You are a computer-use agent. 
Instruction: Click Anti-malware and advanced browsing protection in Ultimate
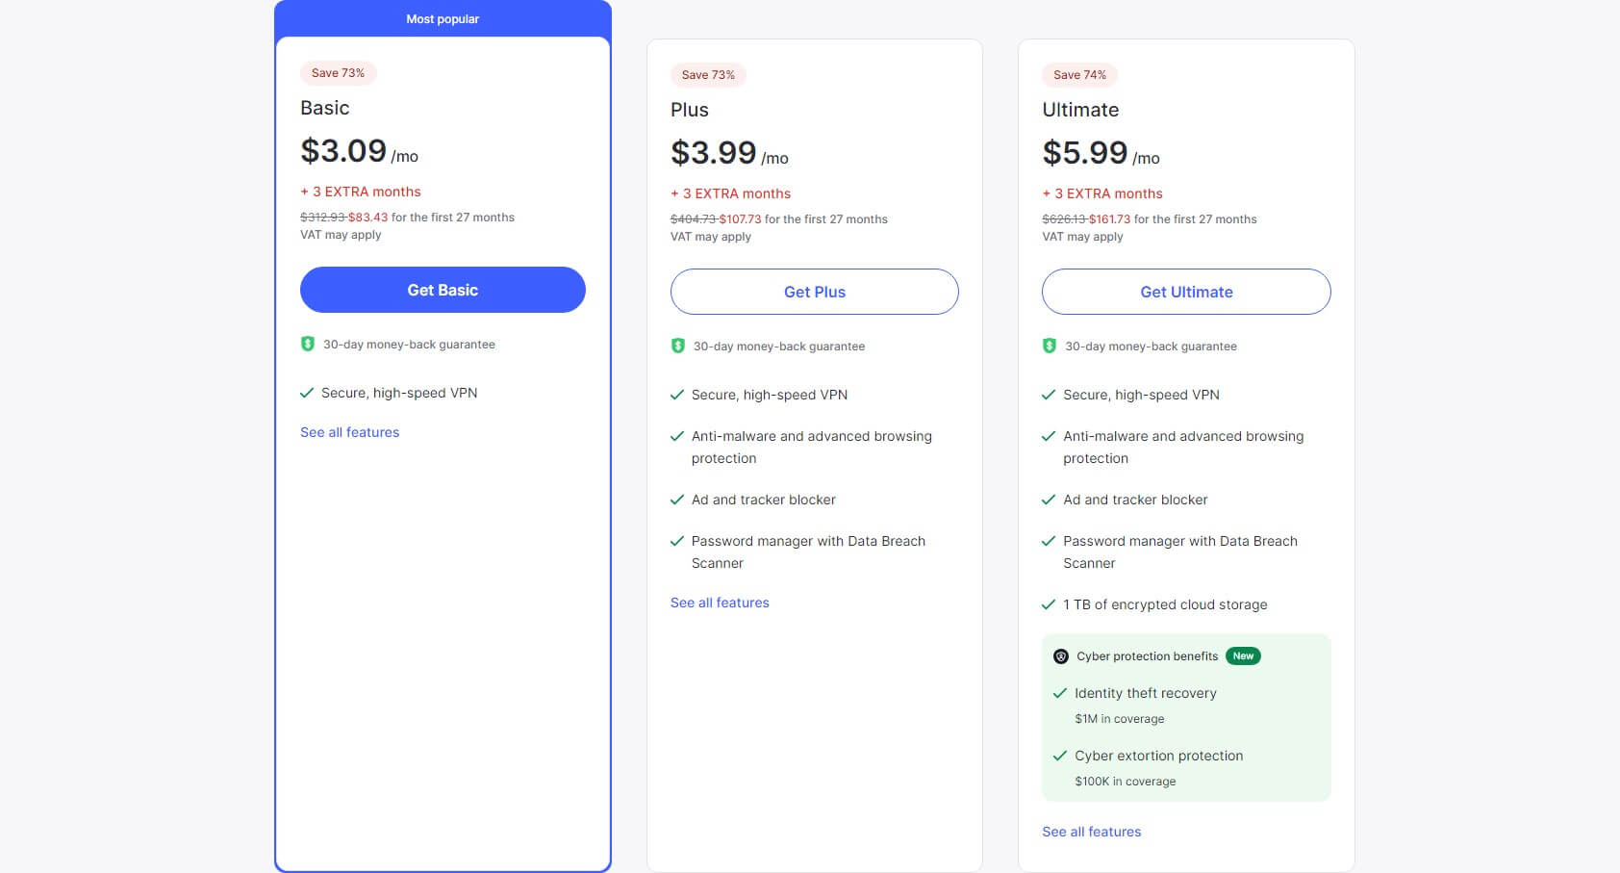coord(1183,448)
